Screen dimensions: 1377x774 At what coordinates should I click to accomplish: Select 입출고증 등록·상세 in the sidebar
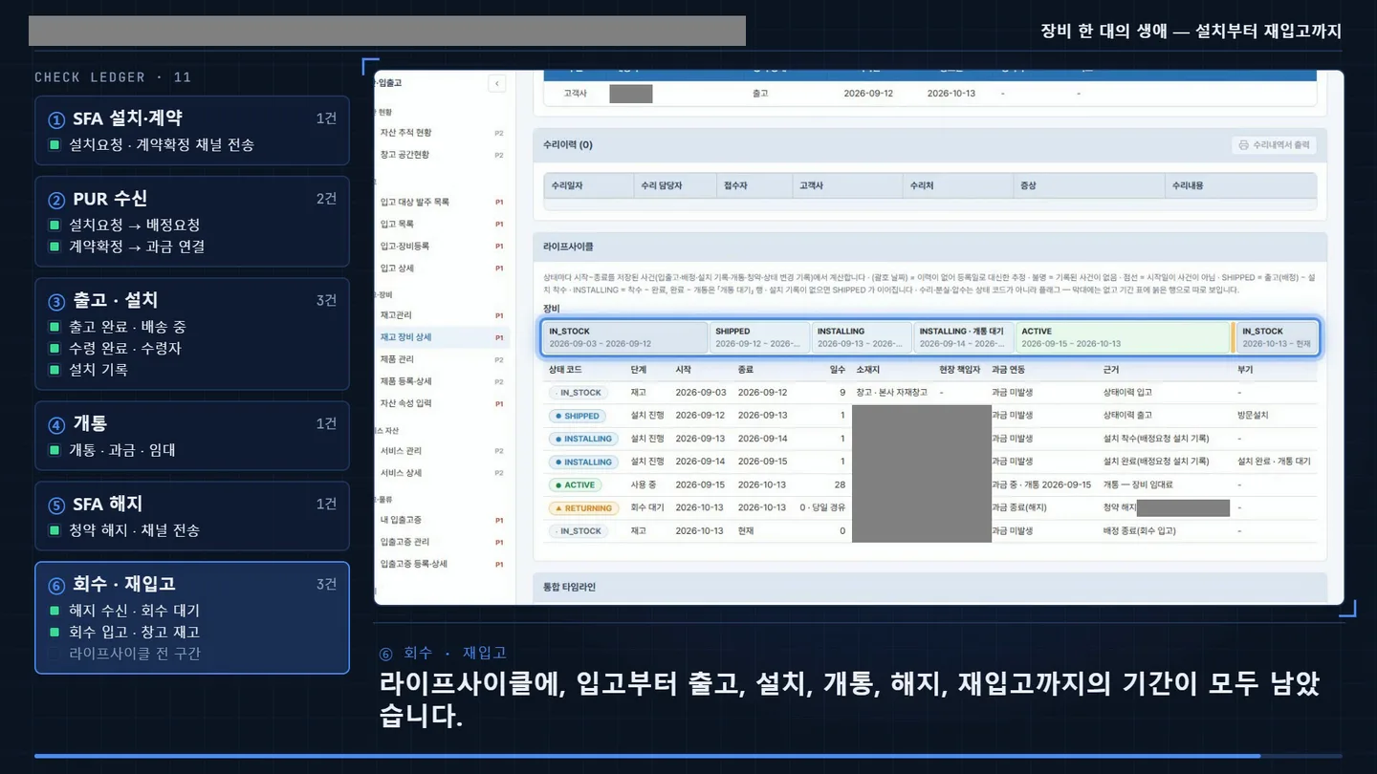[x=414, y=564]
